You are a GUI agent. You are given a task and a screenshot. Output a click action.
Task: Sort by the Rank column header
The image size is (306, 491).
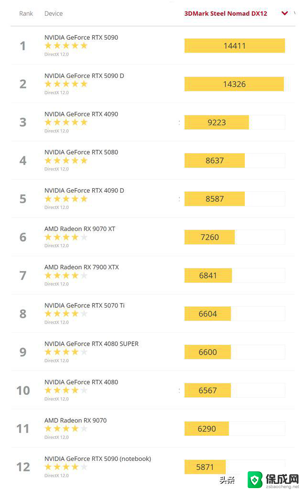click(x=26, y=13)
